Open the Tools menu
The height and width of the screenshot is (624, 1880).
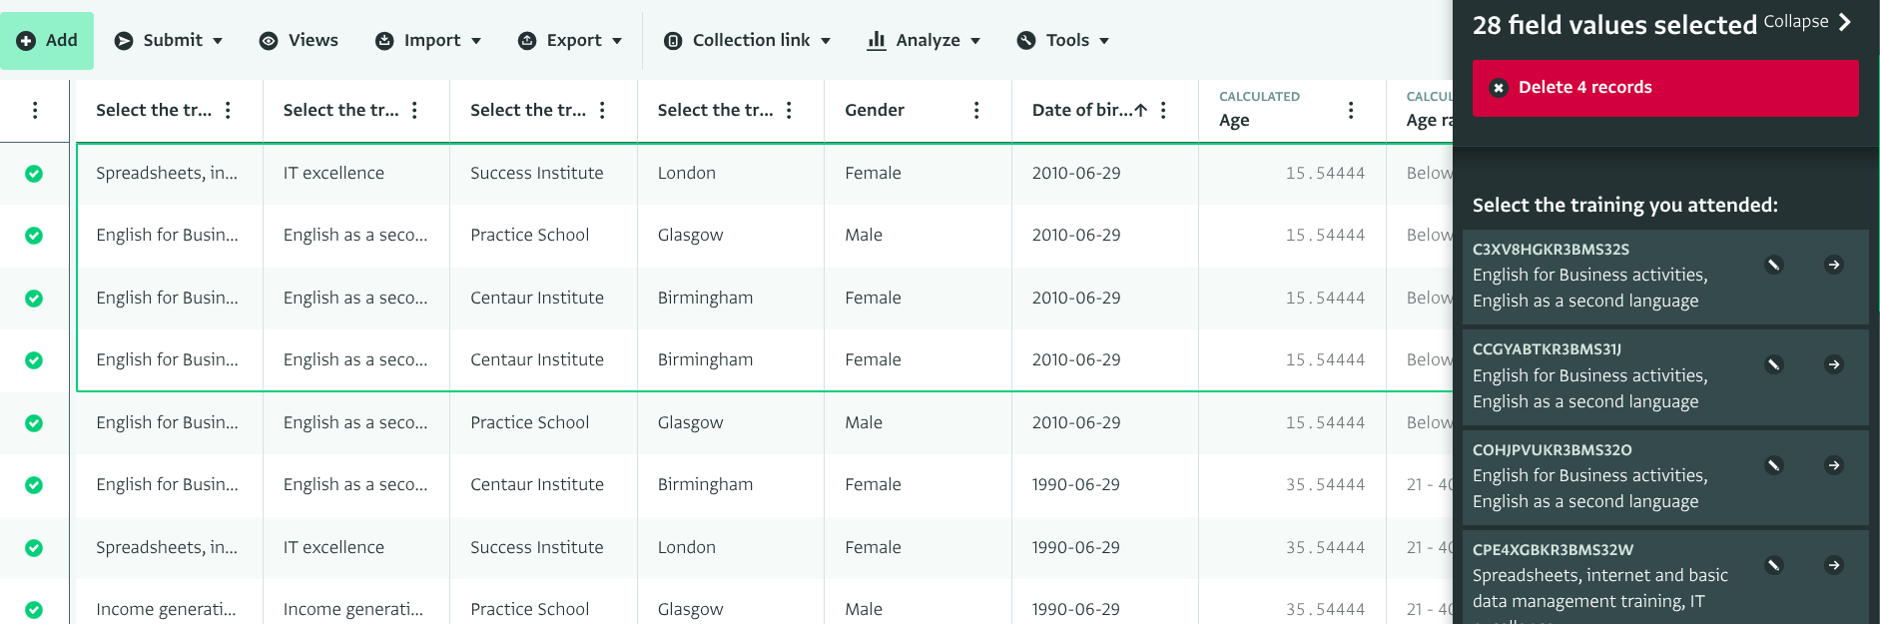(1063, 41)
